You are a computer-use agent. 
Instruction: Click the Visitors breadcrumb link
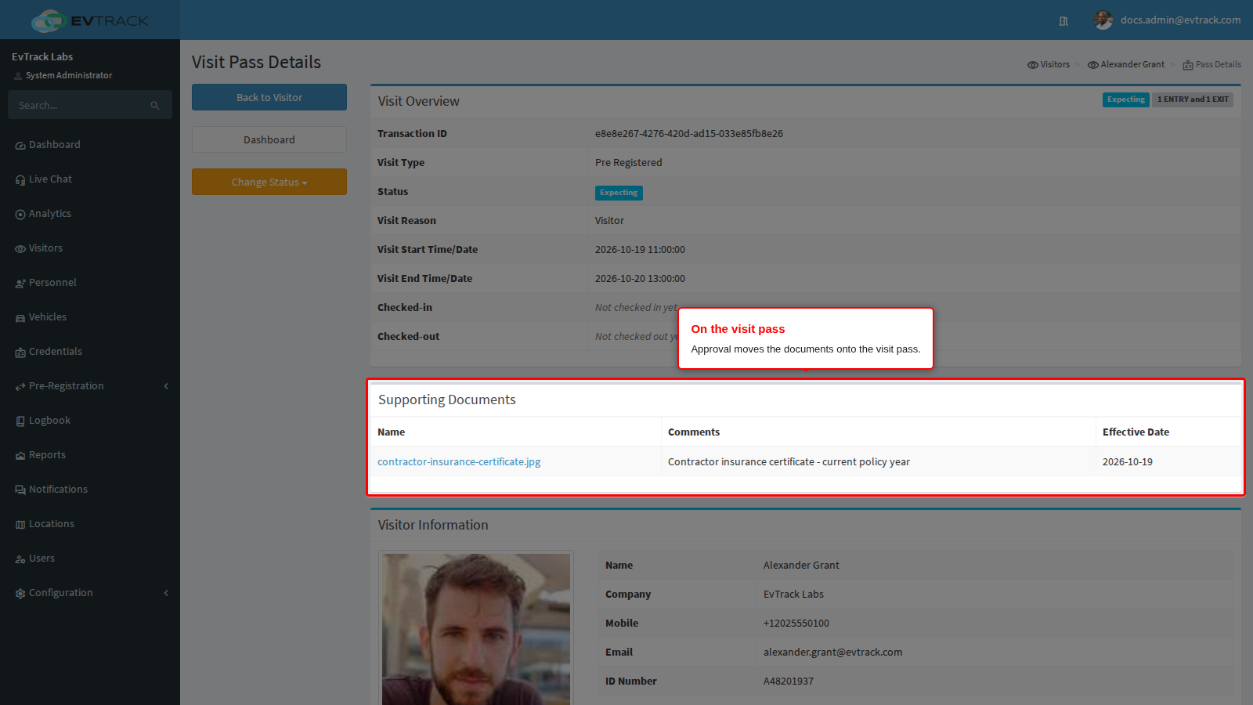[x=1049, y=65]
